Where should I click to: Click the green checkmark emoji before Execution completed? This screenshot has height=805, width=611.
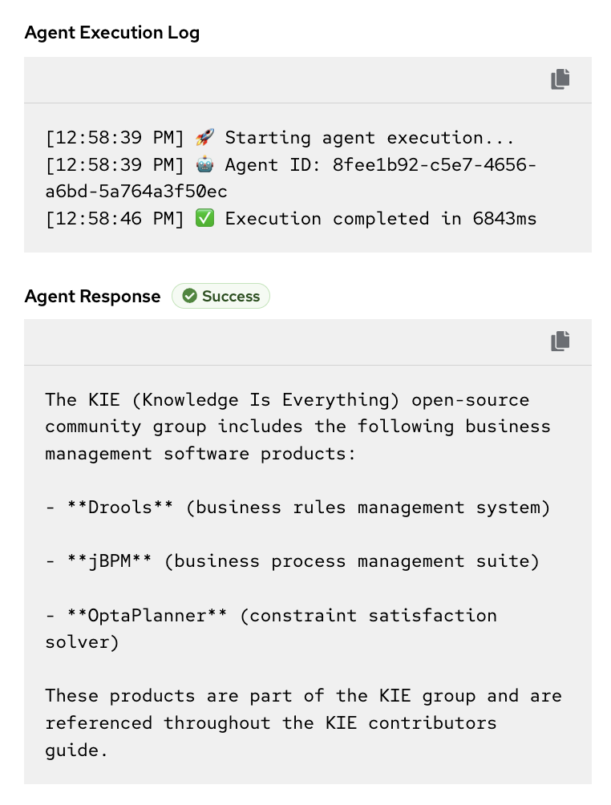[204, 219]
